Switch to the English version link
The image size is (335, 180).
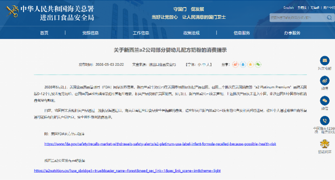[x=289, y=8]
